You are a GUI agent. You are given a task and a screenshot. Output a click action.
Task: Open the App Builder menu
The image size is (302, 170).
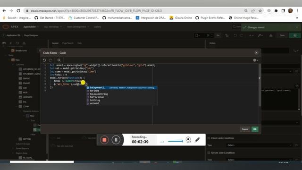coord(31,27)
